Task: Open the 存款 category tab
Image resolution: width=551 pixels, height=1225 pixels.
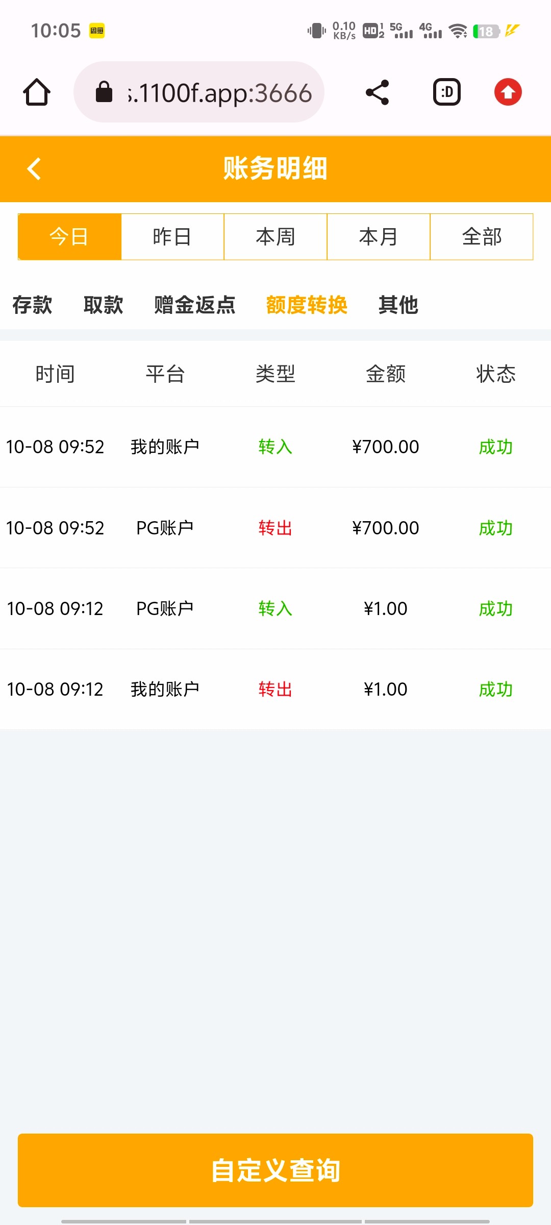Action: click(32, 305)
